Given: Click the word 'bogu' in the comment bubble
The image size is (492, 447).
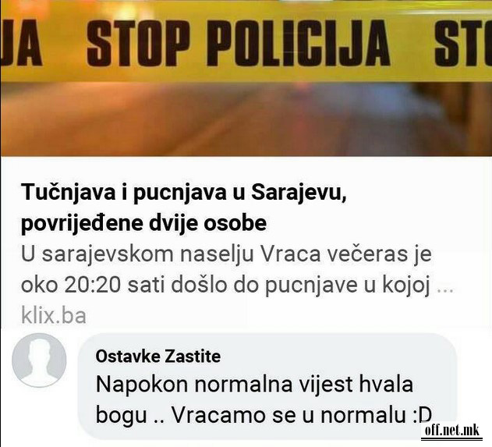Looking at the screenshot, I should pos(122,416).
